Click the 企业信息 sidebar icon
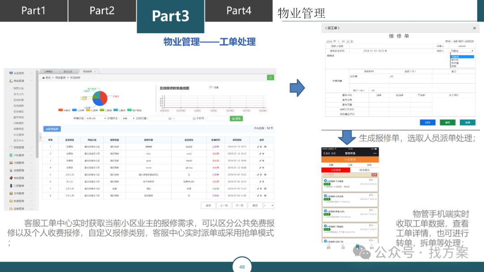This screenshot has width=484, height=272. [11, 73]
